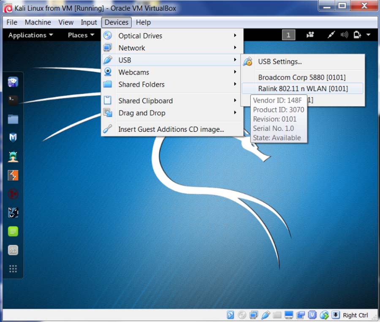
Task: Open USB Settings
Action: click(x=280, y=62)
